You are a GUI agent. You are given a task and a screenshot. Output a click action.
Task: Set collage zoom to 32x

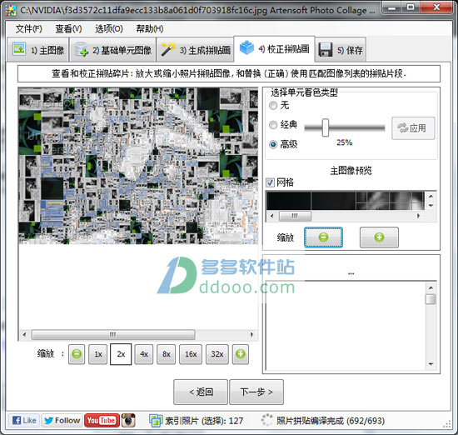click(x=217, y=354)
